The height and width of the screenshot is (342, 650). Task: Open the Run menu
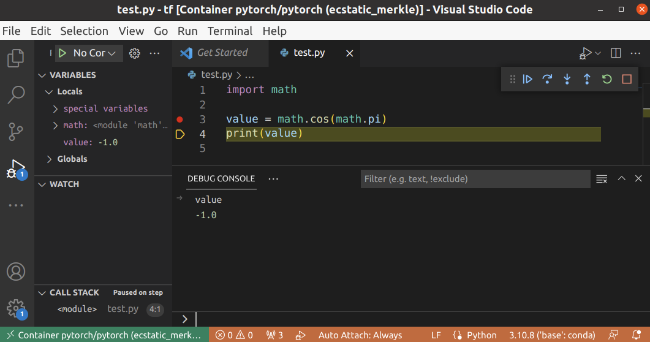187,31
